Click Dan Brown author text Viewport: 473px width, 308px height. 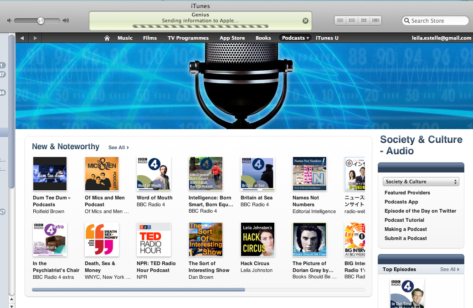(201, 277)
